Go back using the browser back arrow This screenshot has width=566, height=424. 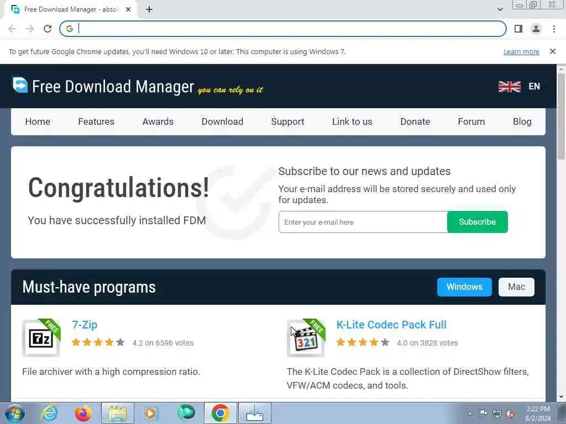click(x=12, y=29)
